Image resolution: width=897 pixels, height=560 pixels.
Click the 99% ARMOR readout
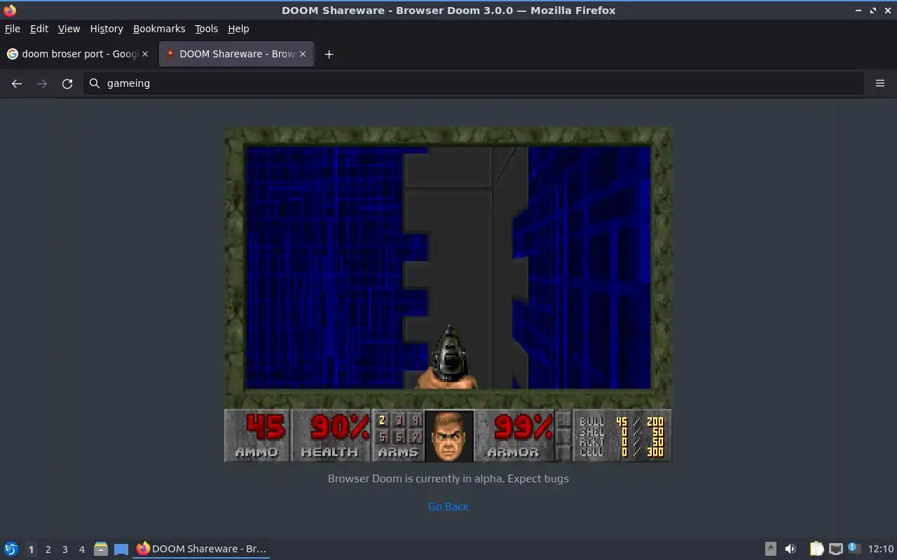[523, 426]
